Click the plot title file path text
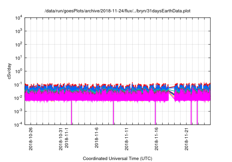232x162 pixels. 117,11
